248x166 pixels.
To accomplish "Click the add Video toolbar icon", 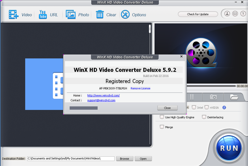I will point(14,15).
